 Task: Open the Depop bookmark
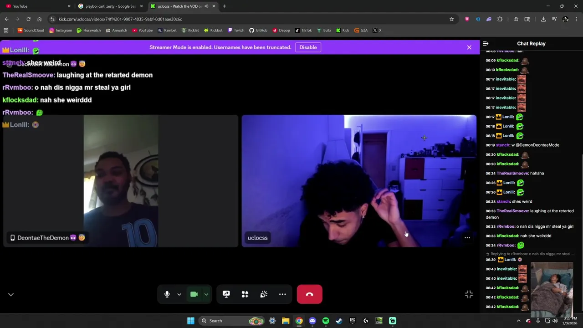(281, 31)
